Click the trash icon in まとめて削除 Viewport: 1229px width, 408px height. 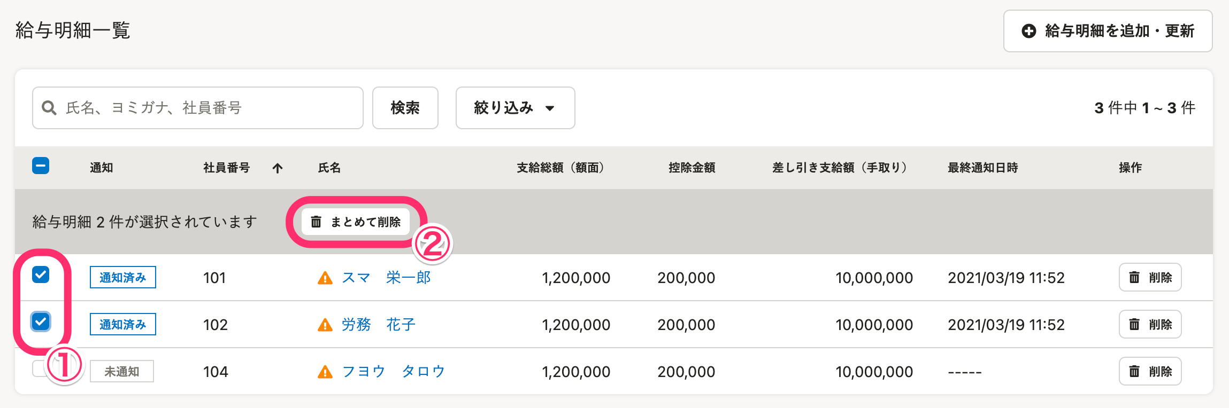click(316, 222)
